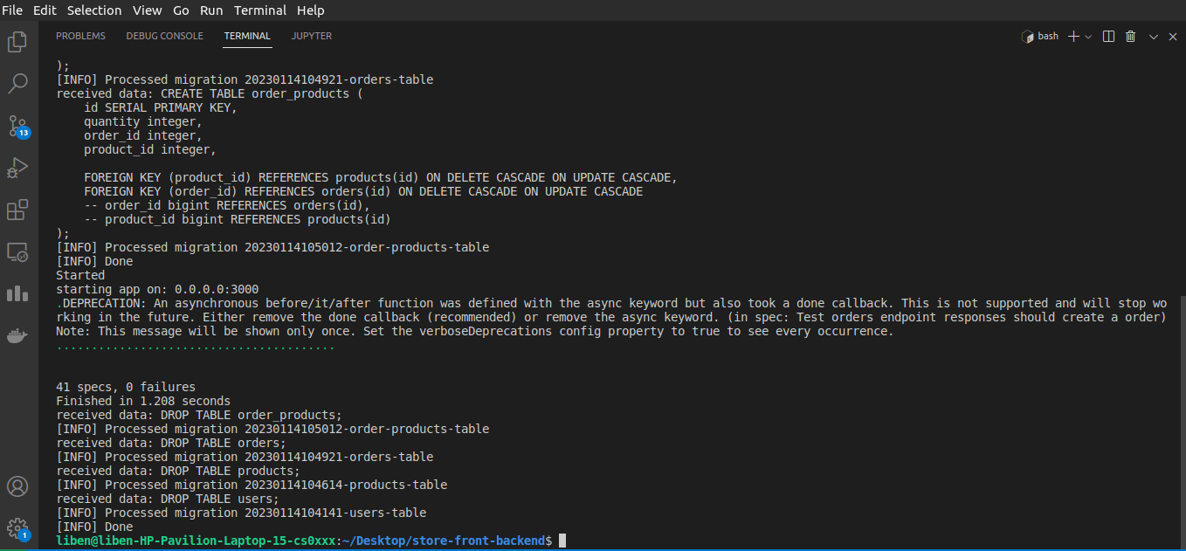Open the Run and Debug view
The width and height of the screenshot is (1186, 551).
(17, 168)
